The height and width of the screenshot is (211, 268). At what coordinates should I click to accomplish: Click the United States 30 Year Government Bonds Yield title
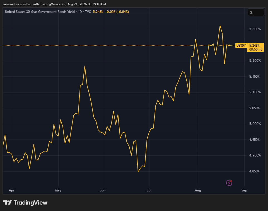40,12
